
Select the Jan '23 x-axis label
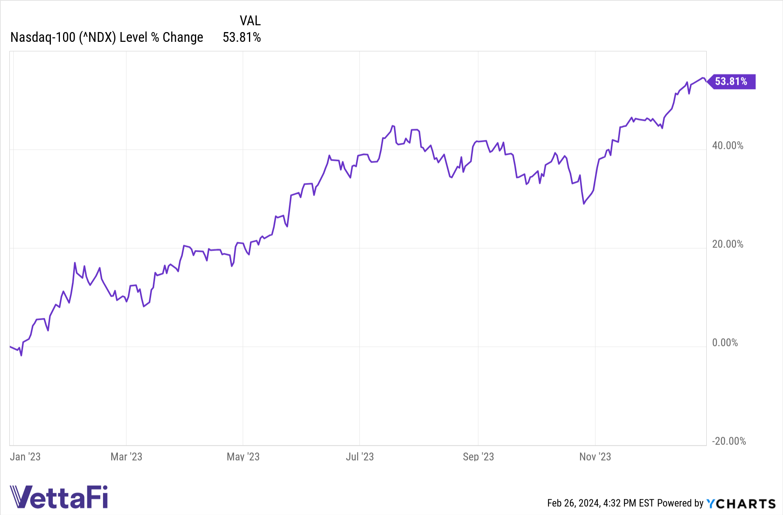25,456
